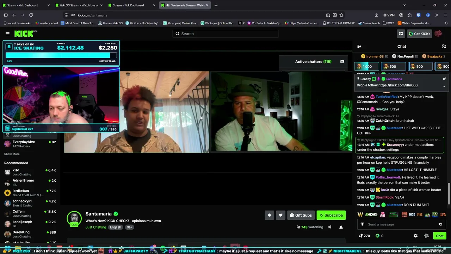Open the emote picker smiley icon
Image resolution: width=451 pixels, height=254 pixels.
coord(440,224)
